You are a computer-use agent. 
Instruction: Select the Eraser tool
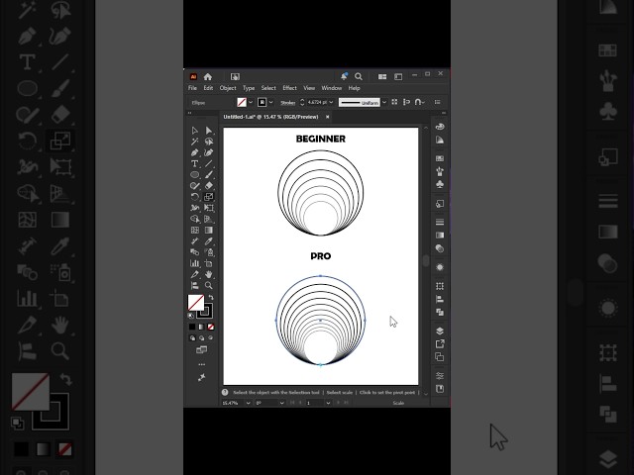209,186
